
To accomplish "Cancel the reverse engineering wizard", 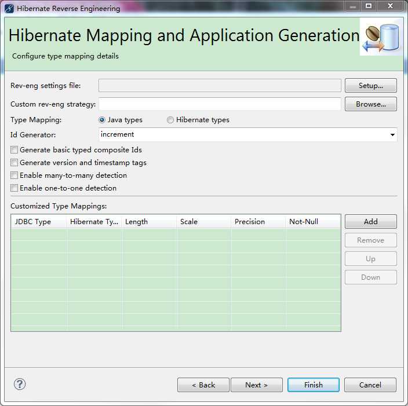I will pyautogui.click(x=370, y=385).
